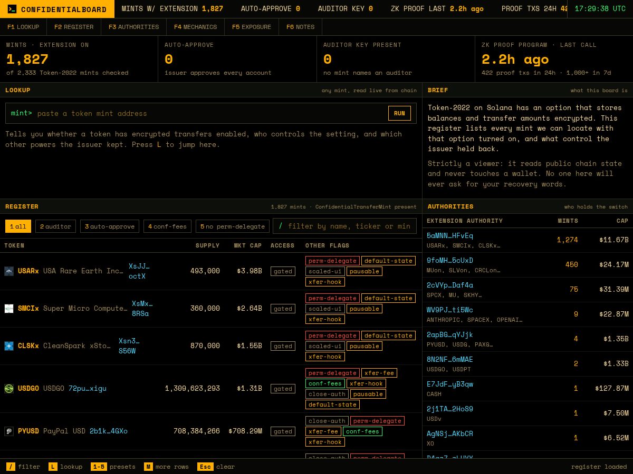Click the Mints Extension On 1,827 stat card
This screenshot has width=633, height=474.
click(x=79, y=59)
